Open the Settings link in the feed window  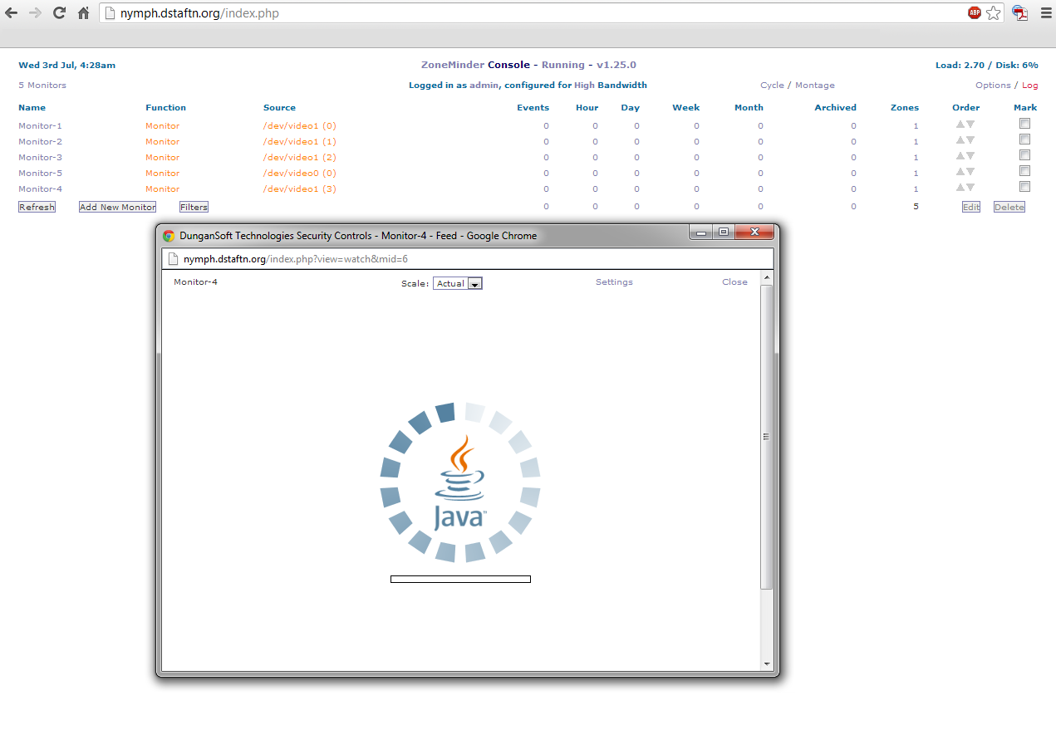pos(614,282)
